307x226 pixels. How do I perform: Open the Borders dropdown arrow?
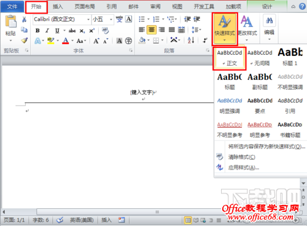click(162, 41)
